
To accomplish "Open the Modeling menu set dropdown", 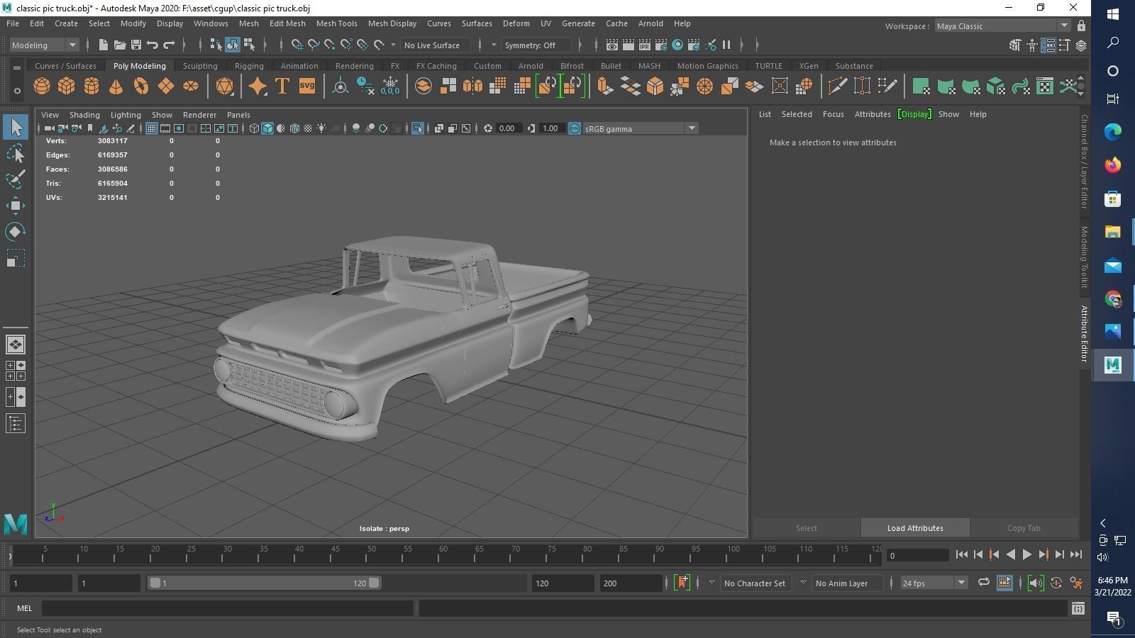I will tap(44, 45).
